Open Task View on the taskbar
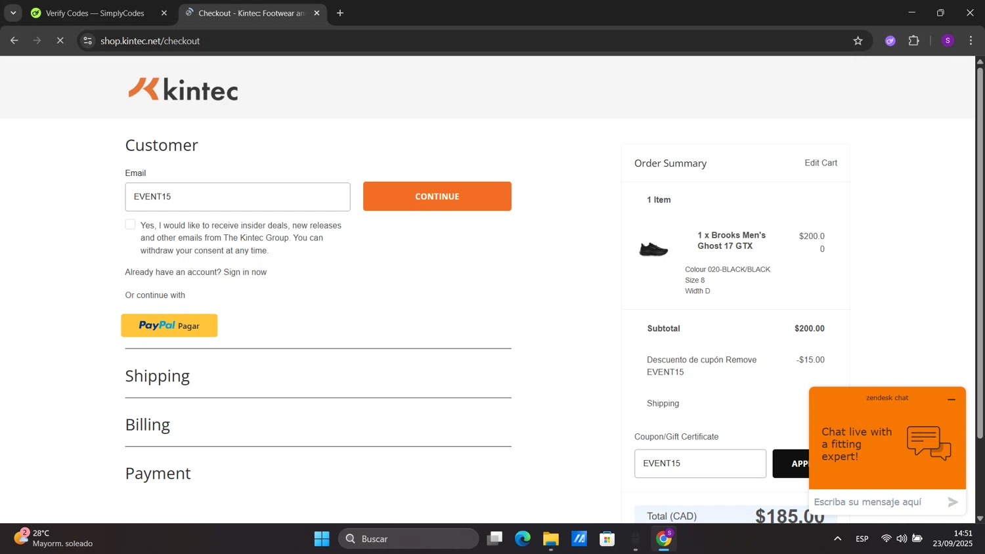 coord(494,539)
